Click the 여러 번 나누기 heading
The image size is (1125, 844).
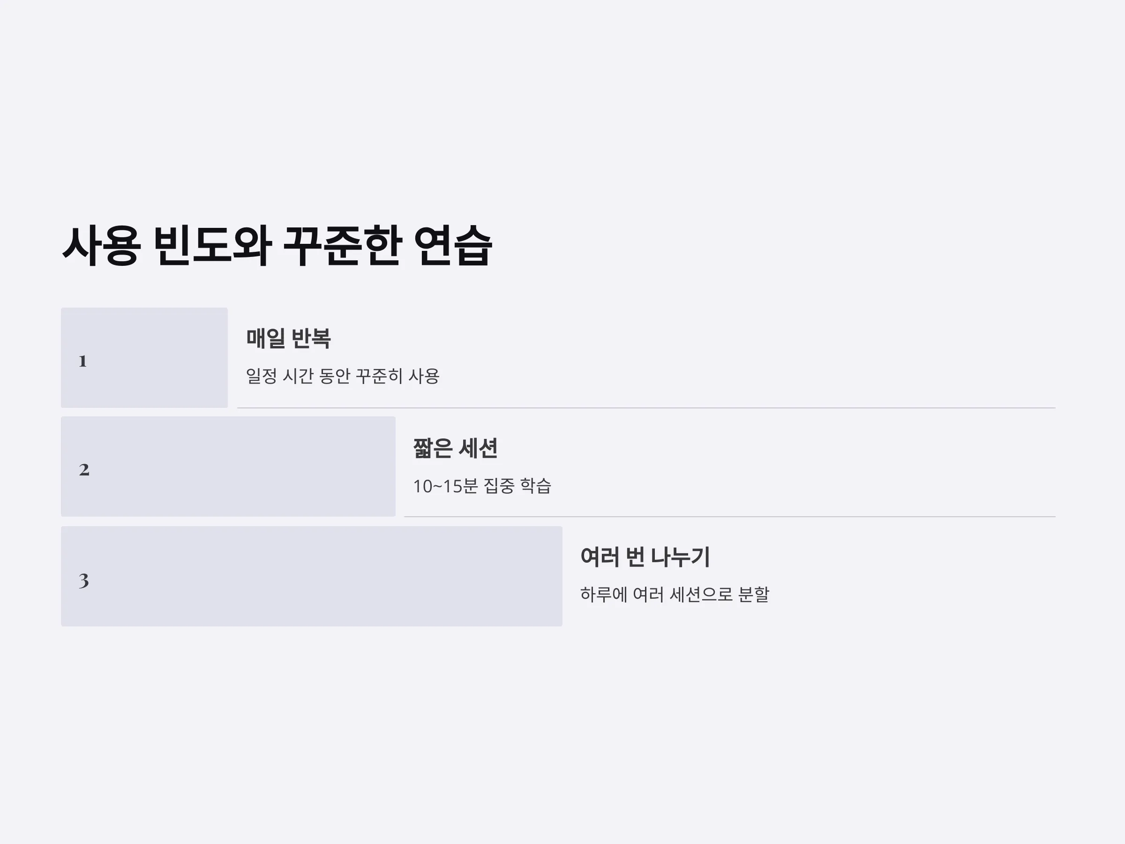tap(645, 557)
